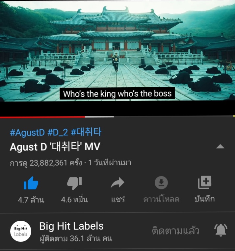This screenshot has width=235, height=251.
Task: Tap the video frame to show controls
Action: (x=117, y=51)
